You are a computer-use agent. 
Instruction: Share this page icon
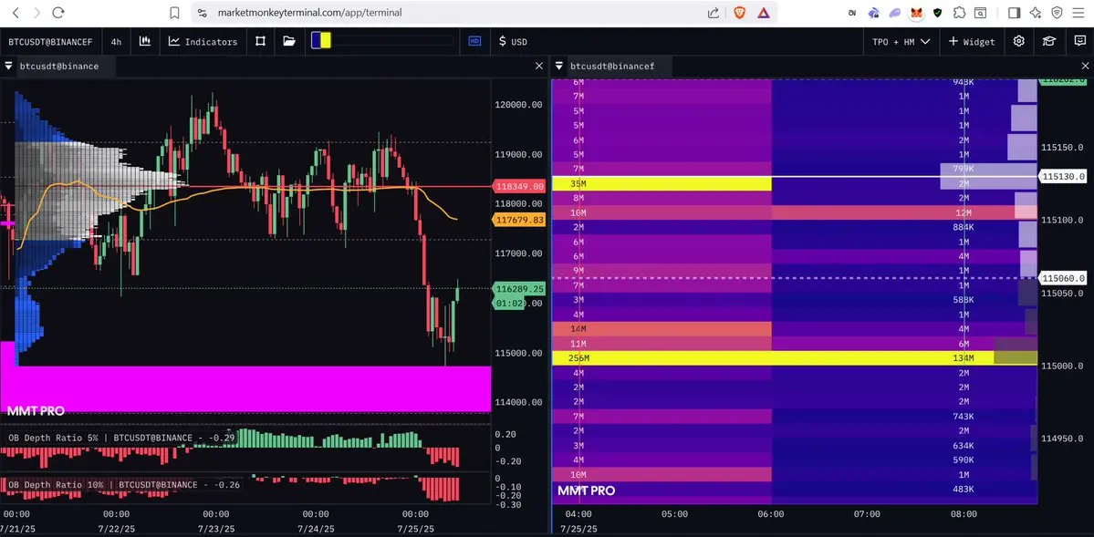click(713, 13)
